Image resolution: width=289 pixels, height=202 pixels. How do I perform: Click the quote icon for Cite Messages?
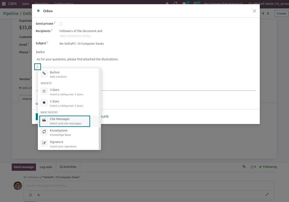pyautogui.click(x=44, y=120)
